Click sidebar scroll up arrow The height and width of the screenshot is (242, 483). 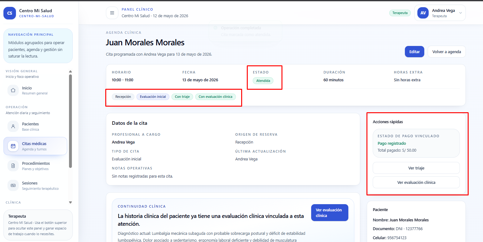point(70,71)
